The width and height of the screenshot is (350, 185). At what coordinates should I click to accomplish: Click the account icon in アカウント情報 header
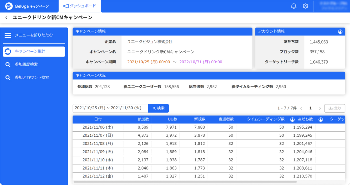tap(340, 32)
